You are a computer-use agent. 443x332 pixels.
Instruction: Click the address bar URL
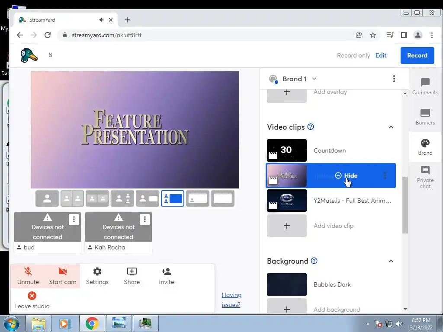(x=106, y=35)
